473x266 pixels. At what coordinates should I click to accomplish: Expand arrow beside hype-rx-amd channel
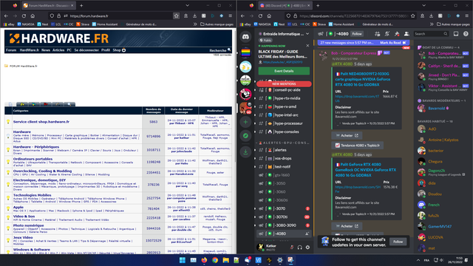[255, 106]
